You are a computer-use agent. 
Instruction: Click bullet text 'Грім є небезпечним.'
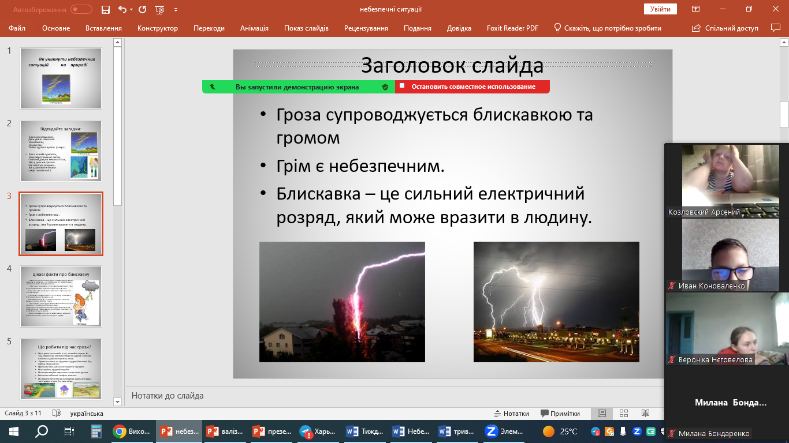pyautogui.click(x=360, y=167)
